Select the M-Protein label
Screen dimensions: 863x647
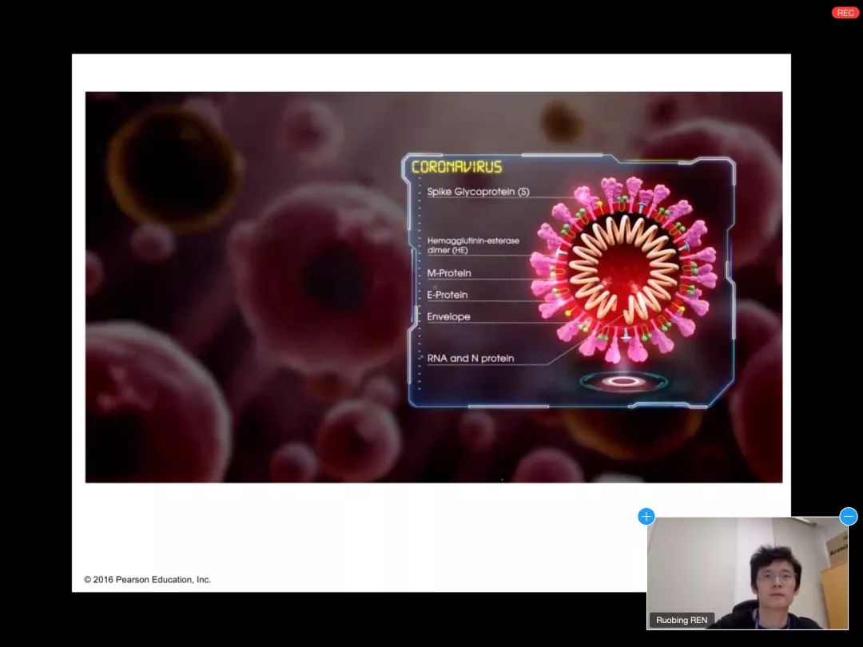point(449,273)
